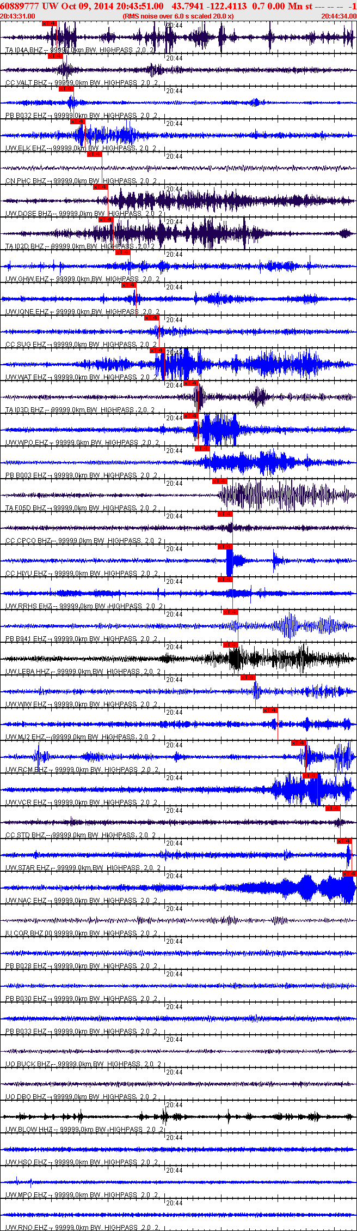The width and height of the screenshot is (357, 1231).
Task: Select the red pick marker on CC HIYU trace
Action: [225, 547]
